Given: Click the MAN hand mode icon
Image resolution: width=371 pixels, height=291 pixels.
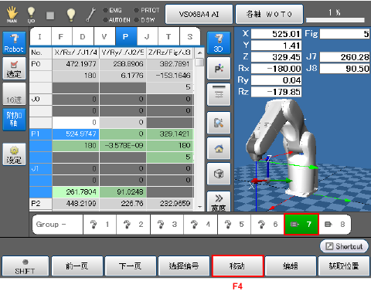Looking at the screenshot, I should (x=12, y=15).
